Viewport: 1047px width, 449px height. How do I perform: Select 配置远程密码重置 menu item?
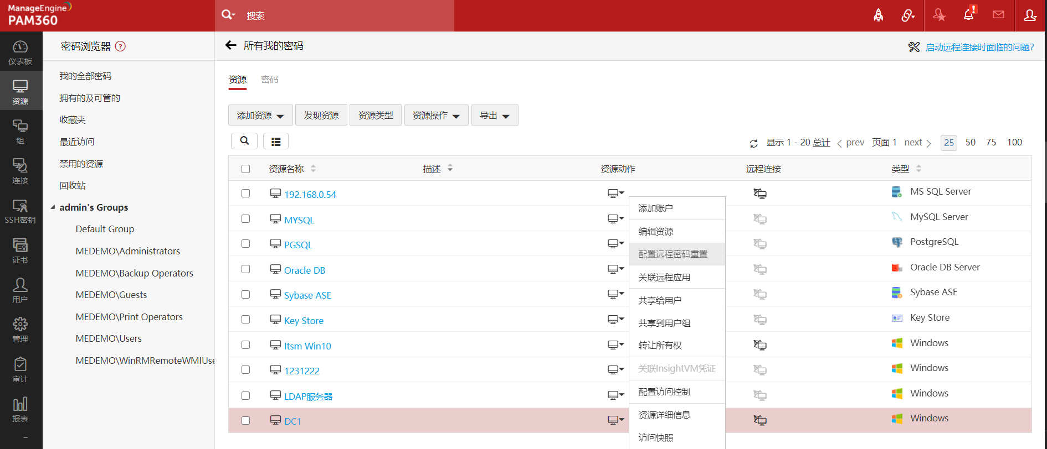click(678, 254)
